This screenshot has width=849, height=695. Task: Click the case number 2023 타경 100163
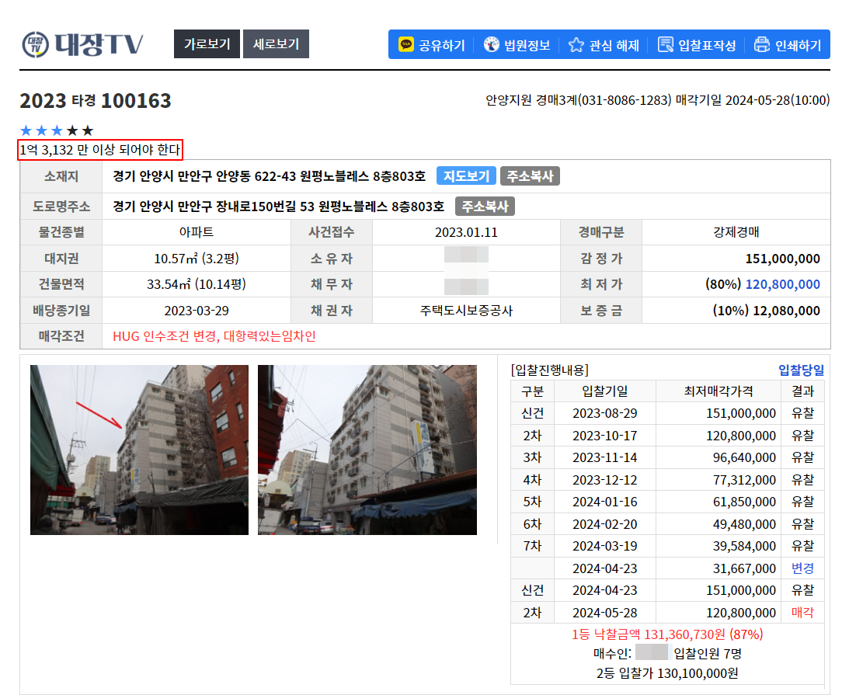pyautogui.click(x=96, y=101)
